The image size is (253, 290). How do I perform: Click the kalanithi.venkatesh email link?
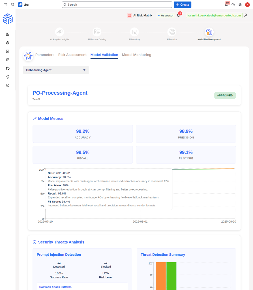tap(214, 15)
